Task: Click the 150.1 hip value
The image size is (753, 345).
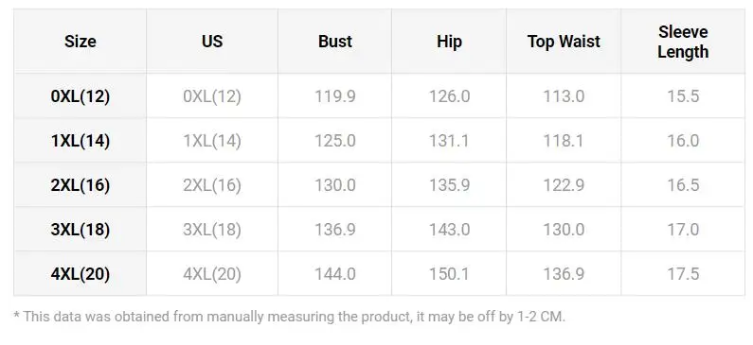Action: point(449,274)
